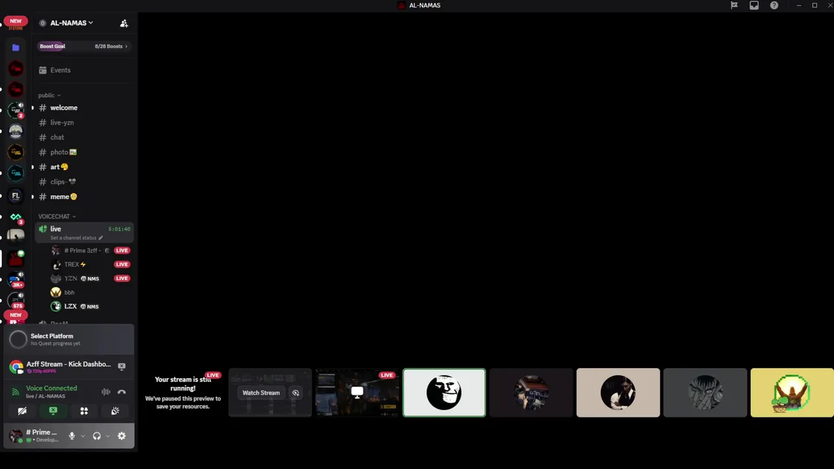Click the Watch Stream button

261,393
